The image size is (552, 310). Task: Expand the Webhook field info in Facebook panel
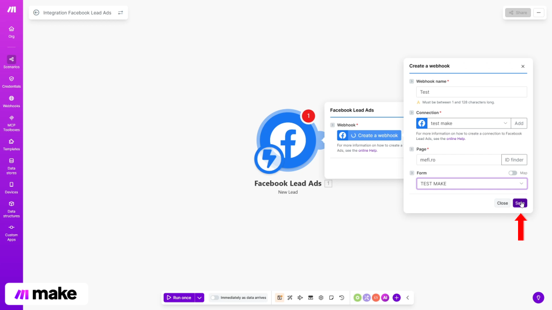[332, 125]
